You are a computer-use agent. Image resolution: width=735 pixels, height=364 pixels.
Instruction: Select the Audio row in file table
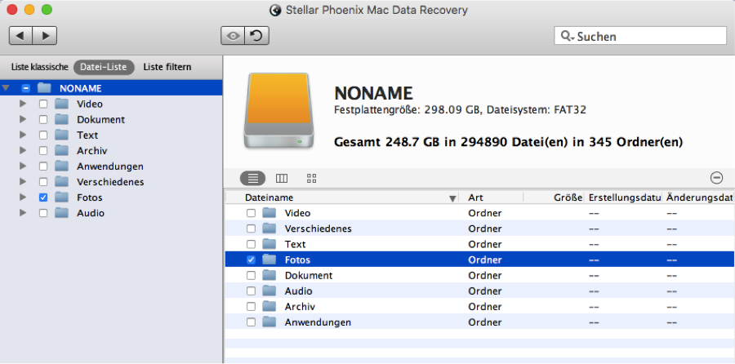point(480,291)
